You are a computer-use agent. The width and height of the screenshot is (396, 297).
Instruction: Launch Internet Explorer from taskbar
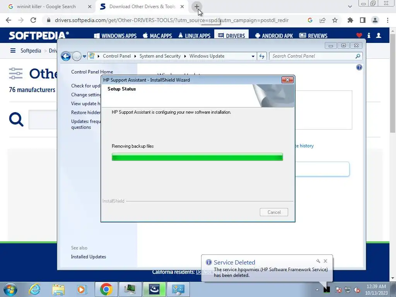point(34,289)
